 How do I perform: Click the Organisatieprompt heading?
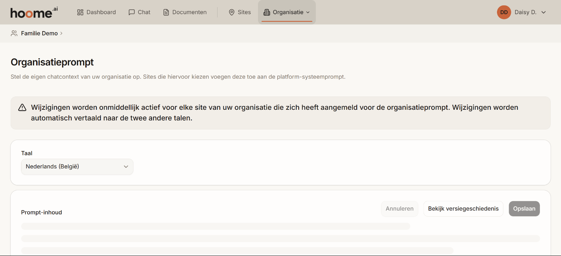tap(52, 62)
